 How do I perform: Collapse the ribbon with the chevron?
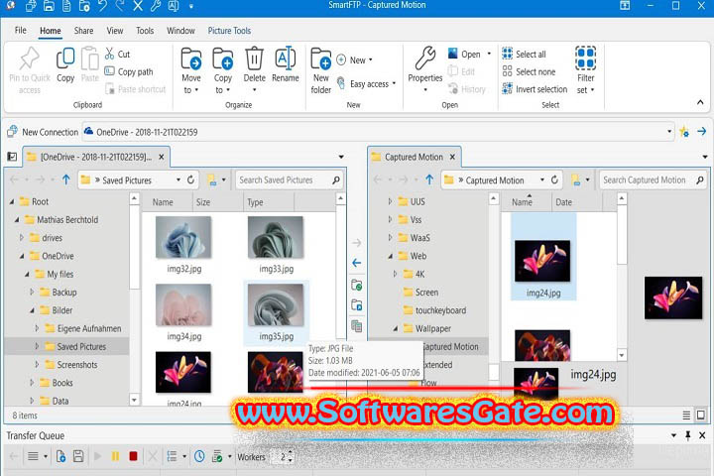pos(700,102)
